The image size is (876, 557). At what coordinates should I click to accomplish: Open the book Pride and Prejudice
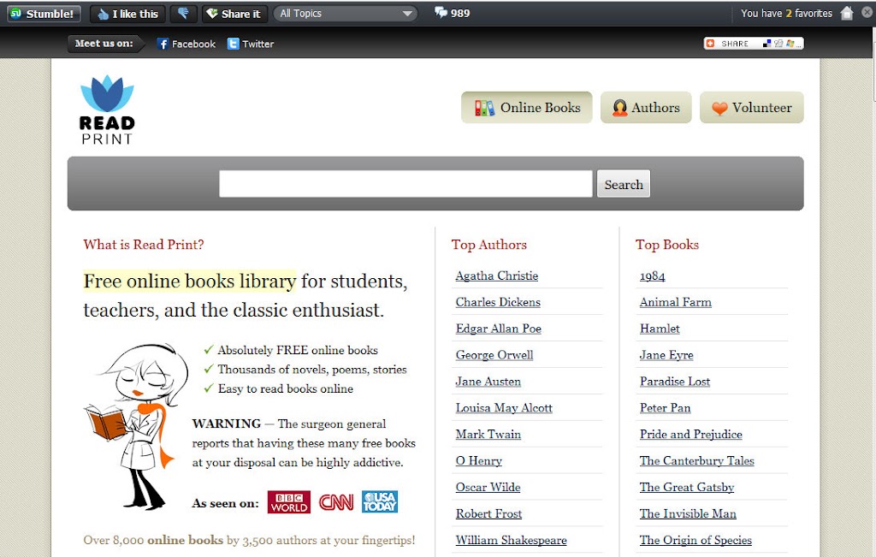pyautogui.click(x=691, y=434)
